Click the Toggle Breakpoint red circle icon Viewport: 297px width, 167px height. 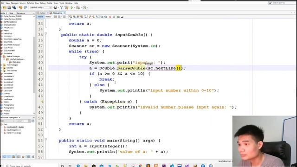point(110,17)
